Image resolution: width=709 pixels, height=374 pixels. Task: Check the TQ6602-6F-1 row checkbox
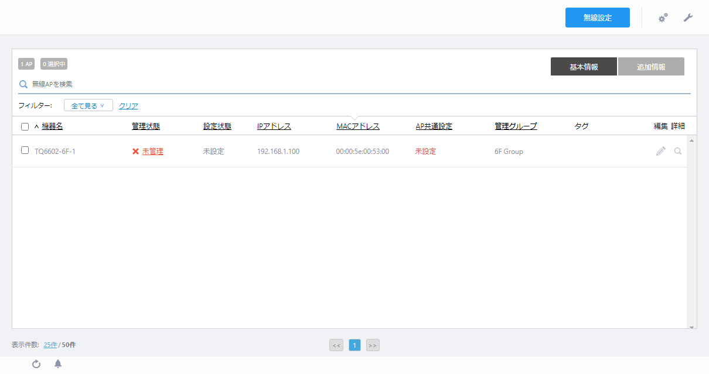click(x=25, y=150)
